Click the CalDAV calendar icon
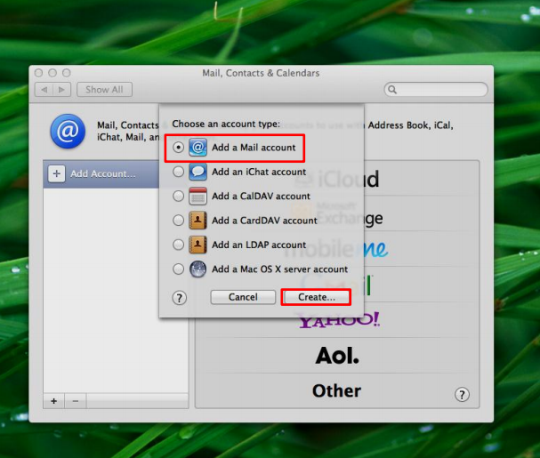The width and height of the screenshot is (540, 458). click(197, 196)
